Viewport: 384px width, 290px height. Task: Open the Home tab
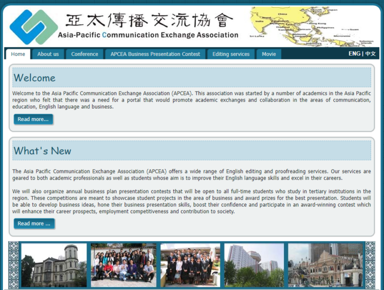(x=18, y=54)
